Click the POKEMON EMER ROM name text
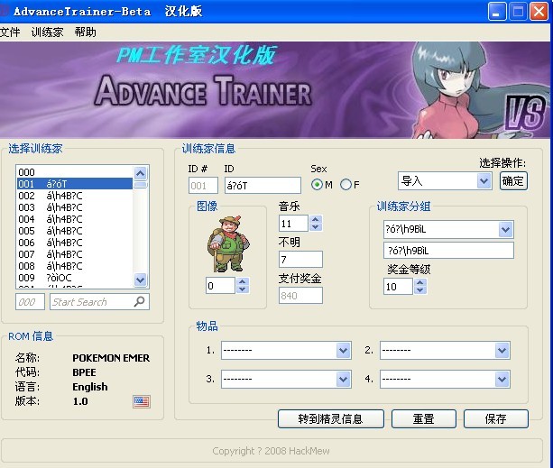Screen dimensions: 553x468 pyautogui.click(x=111, y=358)
